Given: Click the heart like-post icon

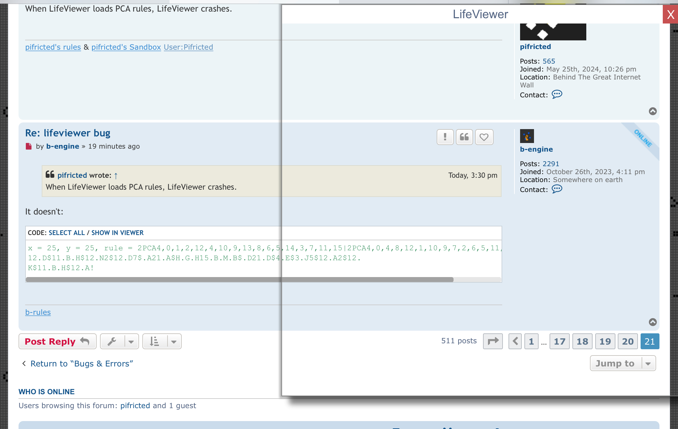Looking at the screenshot, I should (x=484, y=137).
